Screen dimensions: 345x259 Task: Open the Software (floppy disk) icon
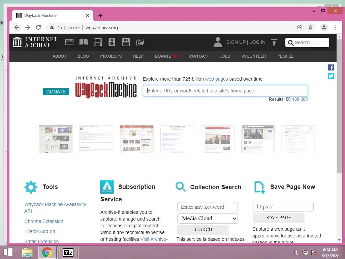(126, 42)
